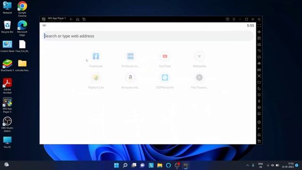This screenshot has height=170, width=302.
Task: Open the ESPNcricinfo shortcut
Action: point(165,81)
